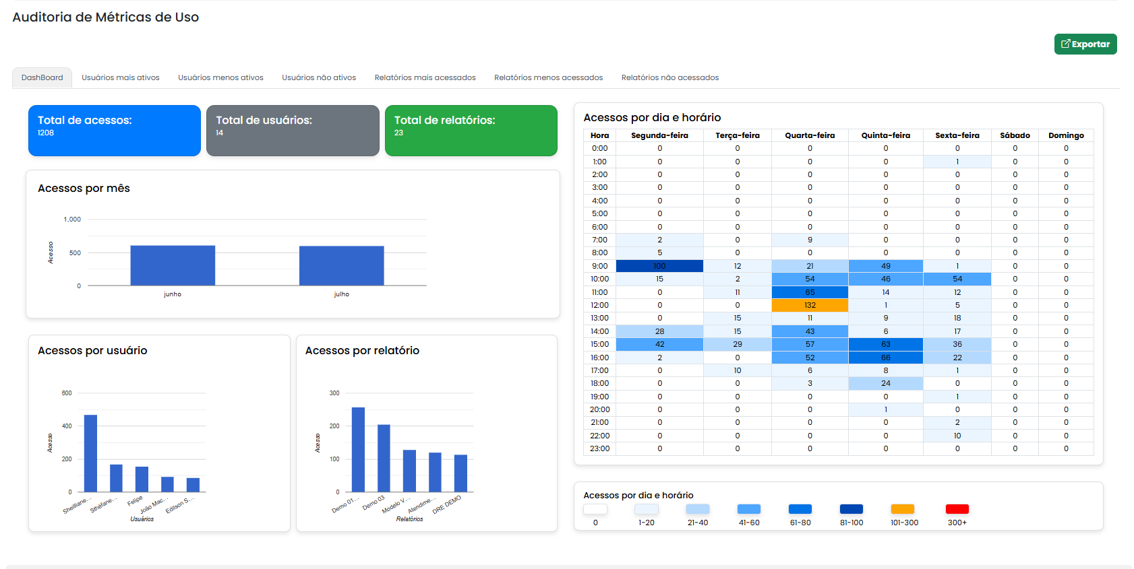The width and height of the screenshot is (1134, 569).
Task: Click the junho bar in Acessos por mês
Action: point(173,265)
